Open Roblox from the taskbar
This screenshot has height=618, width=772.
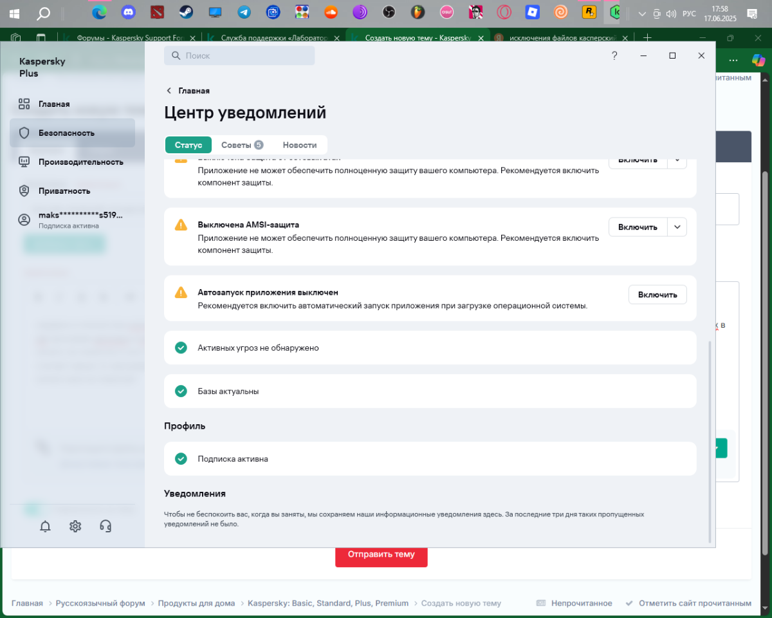tap(532, 12)
